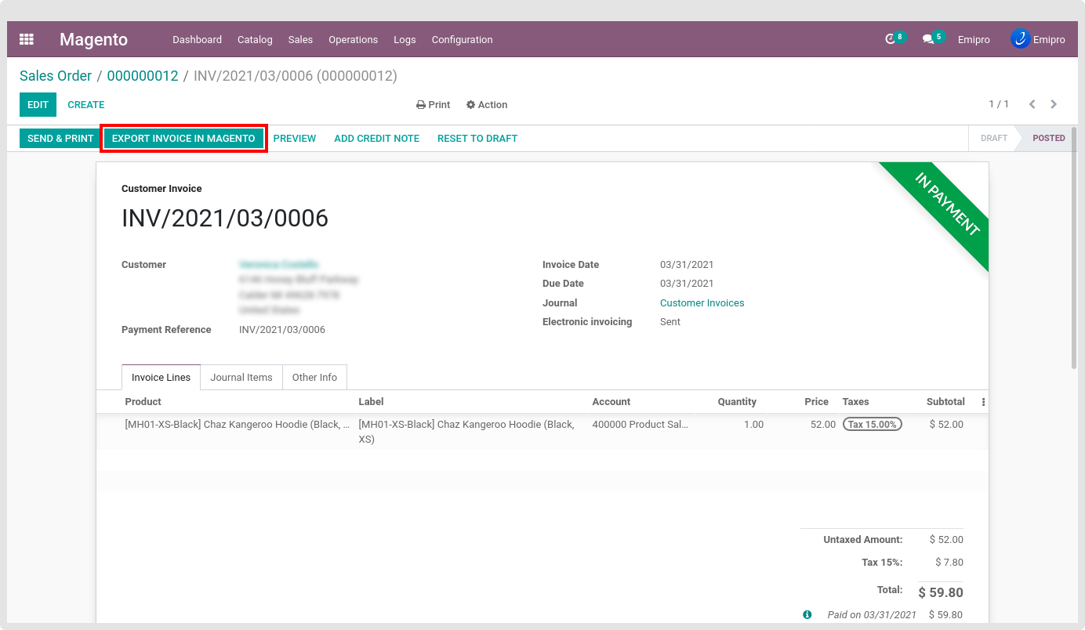Go to previous record arrow
Viewport: 1085px width, 630px height.
coord(1032,104)
